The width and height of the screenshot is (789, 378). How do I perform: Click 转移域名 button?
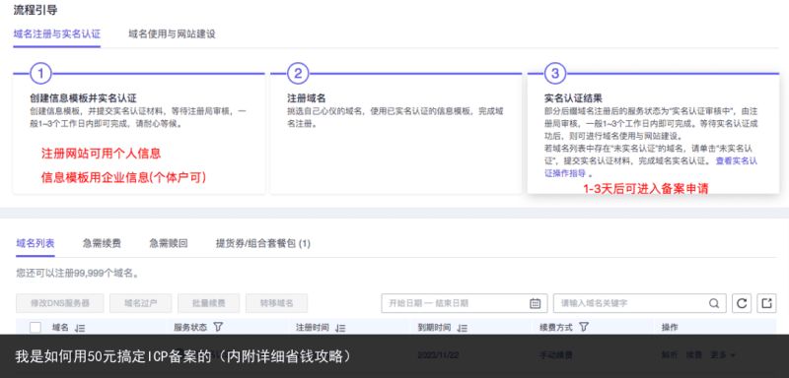pos(277,303)
